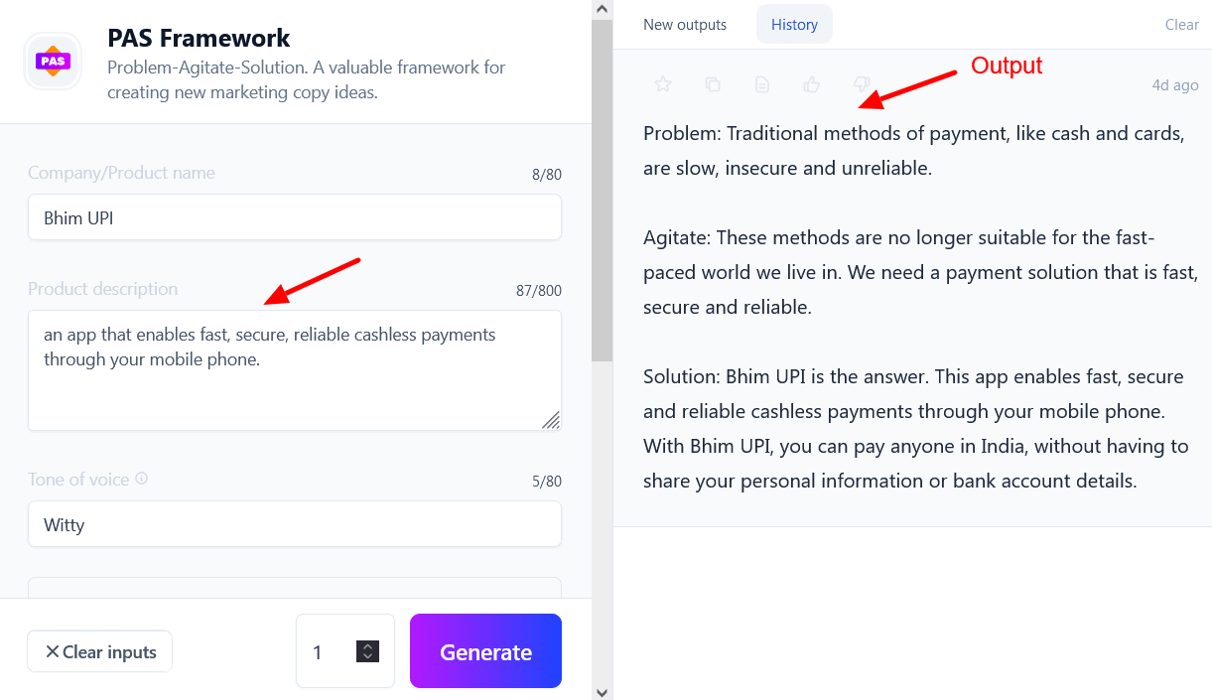This screenshot has height=700, width=1212.
Task: Click the resize handle of Product description
Action: click(x=550, y=419)
